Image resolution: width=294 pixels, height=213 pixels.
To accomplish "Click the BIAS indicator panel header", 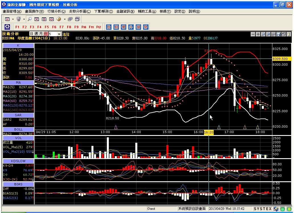I will pos(18,184).
